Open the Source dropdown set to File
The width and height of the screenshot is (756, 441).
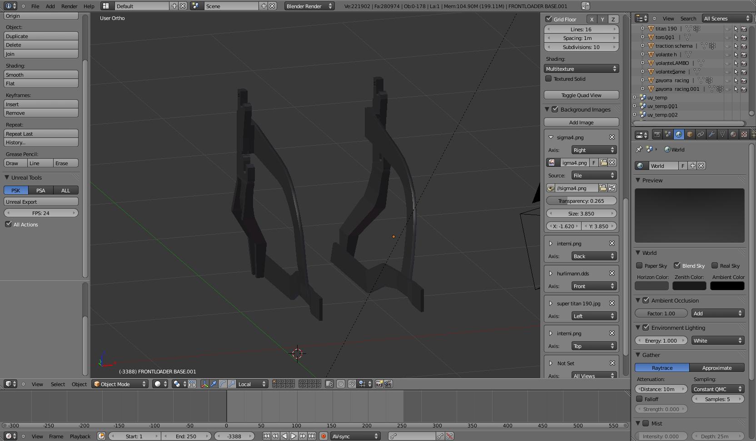tap(593, 175)
